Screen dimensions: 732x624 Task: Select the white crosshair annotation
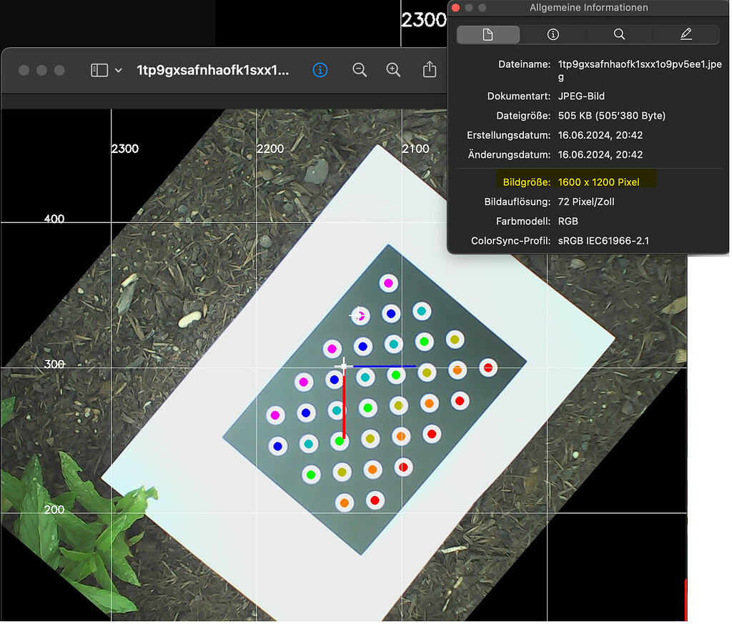342,365
